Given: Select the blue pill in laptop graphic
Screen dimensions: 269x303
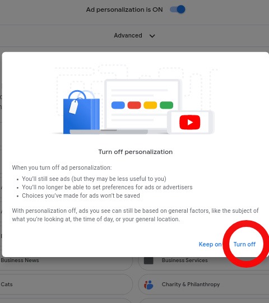Looking at the screenshot, I should point(118,105).
